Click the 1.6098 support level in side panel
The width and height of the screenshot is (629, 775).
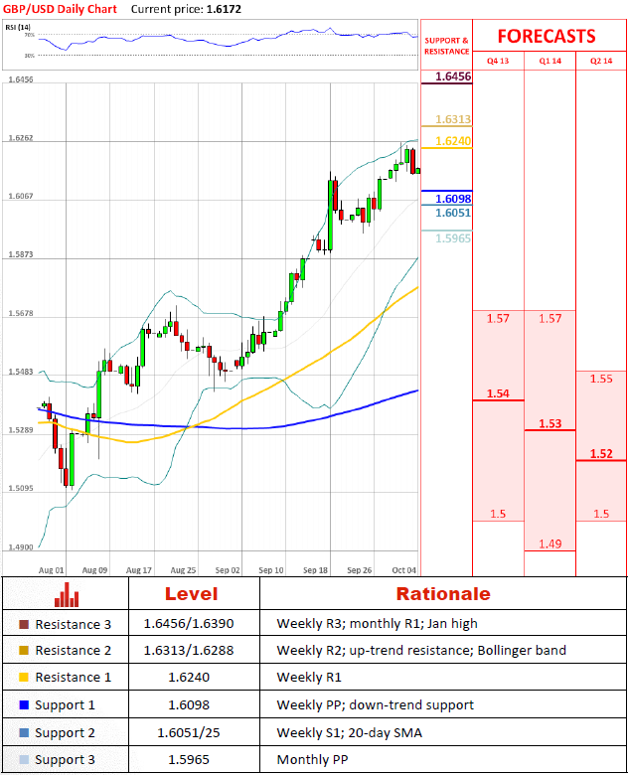click(x=453, y=199)
